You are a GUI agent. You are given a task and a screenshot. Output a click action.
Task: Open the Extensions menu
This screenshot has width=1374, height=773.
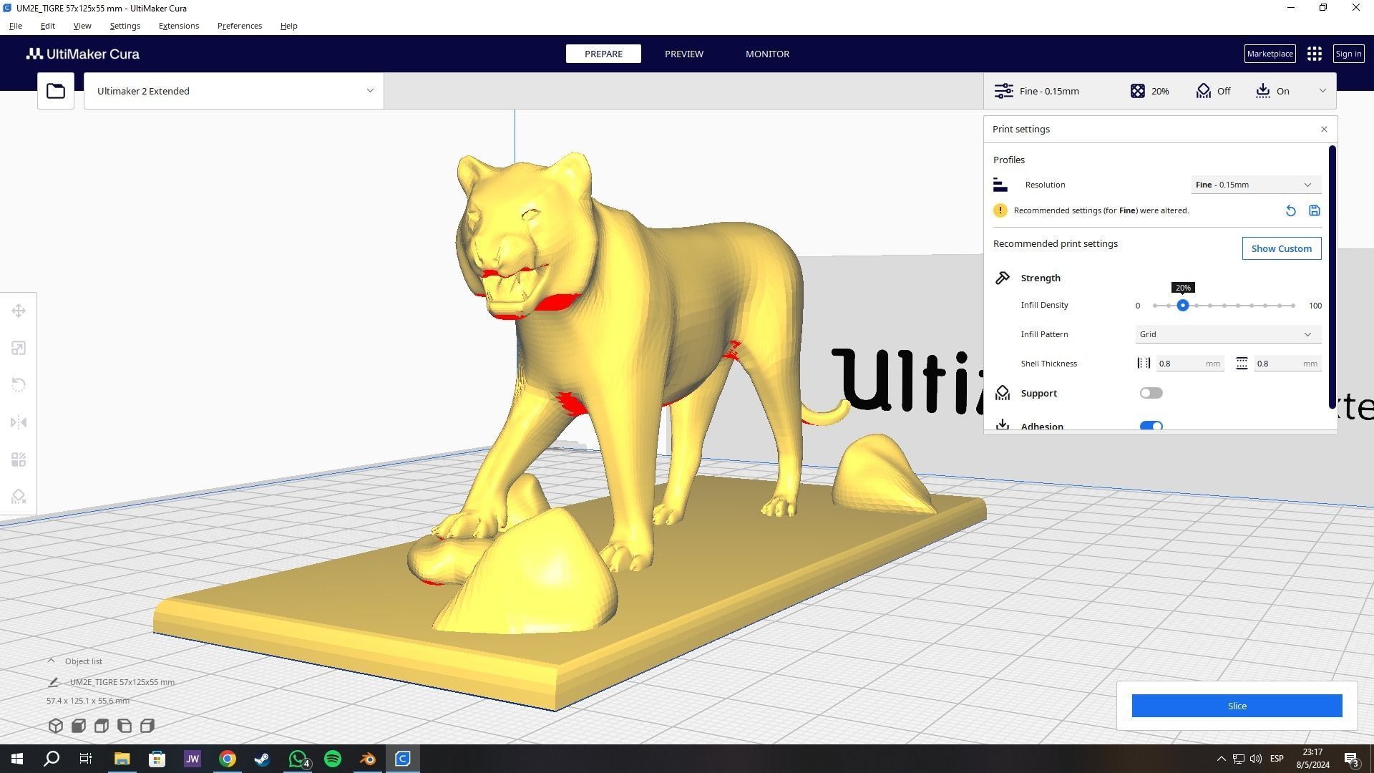179,26
